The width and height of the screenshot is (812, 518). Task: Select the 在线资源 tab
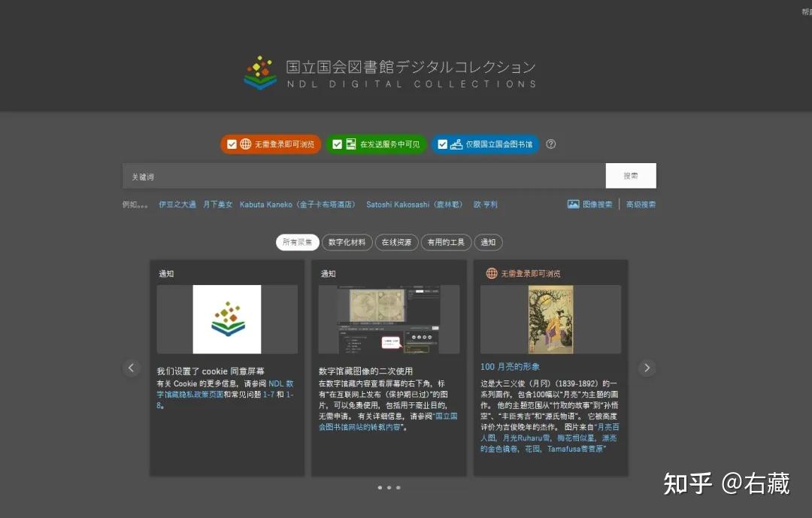[397, 242]
